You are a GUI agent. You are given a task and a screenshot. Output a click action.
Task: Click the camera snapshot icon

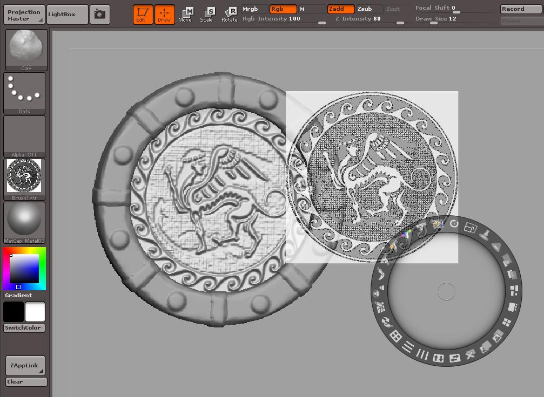[x=99, y=15]
